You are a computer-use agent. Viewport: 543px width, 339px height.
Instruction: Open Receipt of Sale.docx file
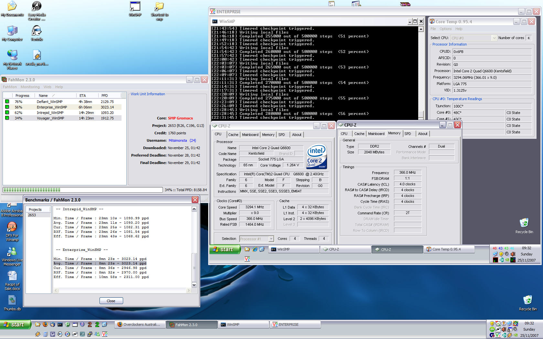click(x=12, y=281)
